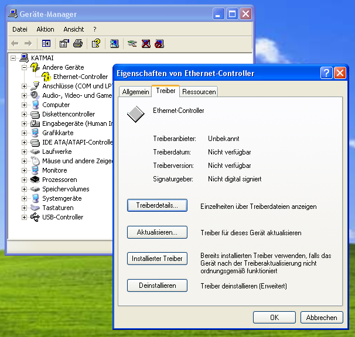The width and height of the screenshot is (355, 337).
Task: Select the Tastaturen tree label
Action: pyautogui.click(x=58, y=208)
